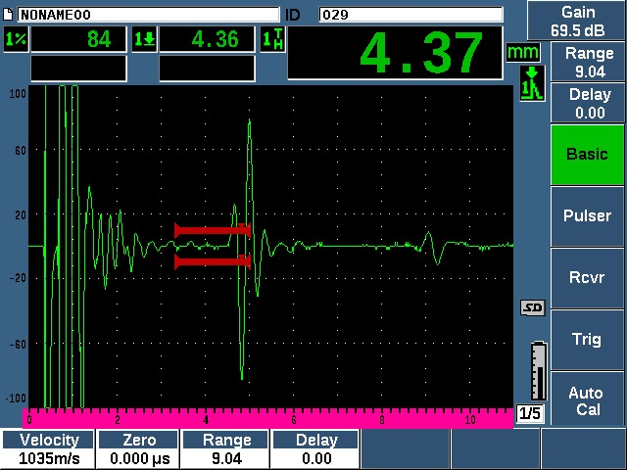The height and width of the screenshot is (470, 627).
Task: Click the gate 1 peak measurement mode icon
Action: point(532,83)
